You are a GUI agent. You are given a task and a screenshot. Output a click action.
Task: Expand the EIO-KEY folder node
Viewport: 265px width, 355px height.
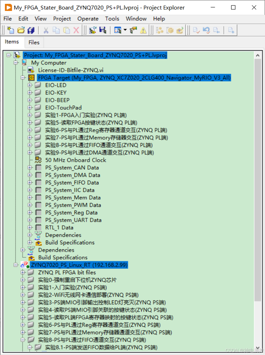pos(30,92)
